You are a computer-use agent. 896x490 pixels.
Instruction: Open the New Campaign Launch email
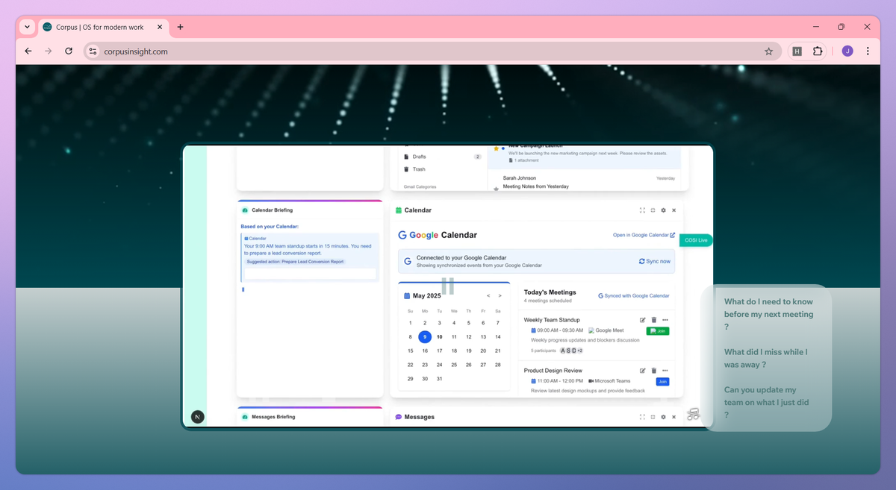pos(585,156)
